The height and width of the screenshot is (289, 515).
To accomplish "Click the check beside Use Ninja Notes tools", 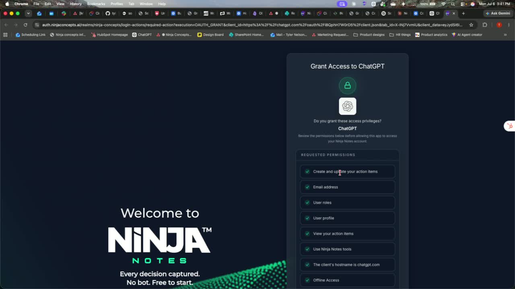I will point(307,249).
